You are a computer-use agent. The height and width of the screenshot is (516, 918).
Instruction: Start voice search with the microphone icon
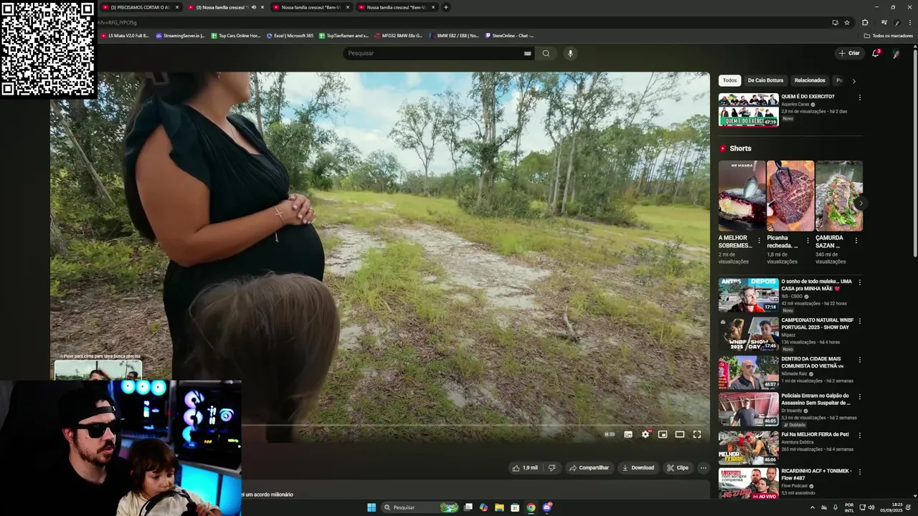click(570, 53)
